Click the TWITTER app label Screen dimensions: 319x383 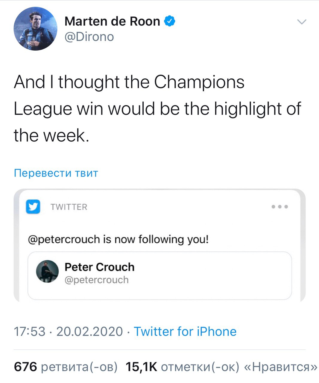[x=69, y=207]
